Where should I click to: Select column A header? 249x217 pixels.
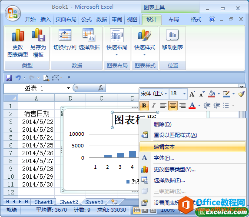coord(36,98)
